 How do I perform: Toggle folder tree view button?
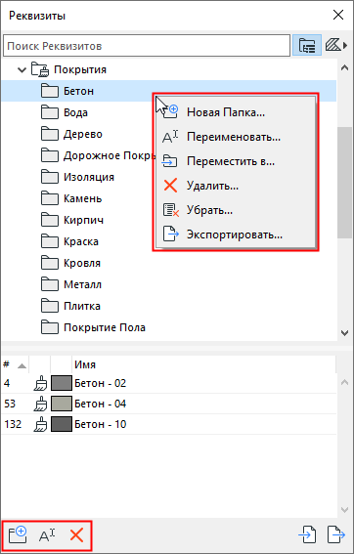click(307, 45)
